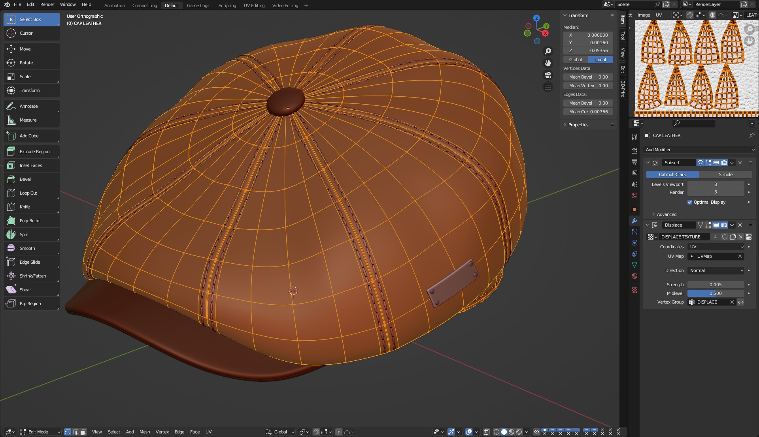Activate the Move tool
759x437 pixels.
(x=32, y=49)
